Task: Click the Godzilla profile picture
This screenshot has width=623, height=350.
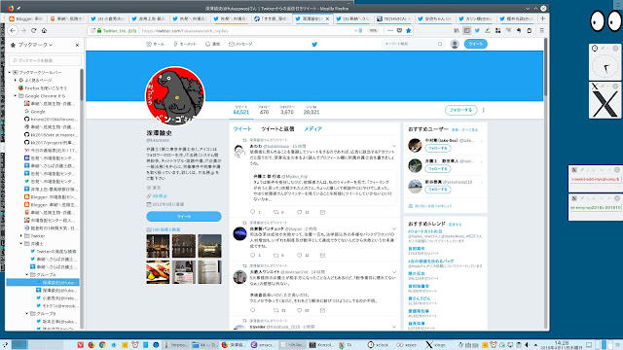Action: coord(175,95)
